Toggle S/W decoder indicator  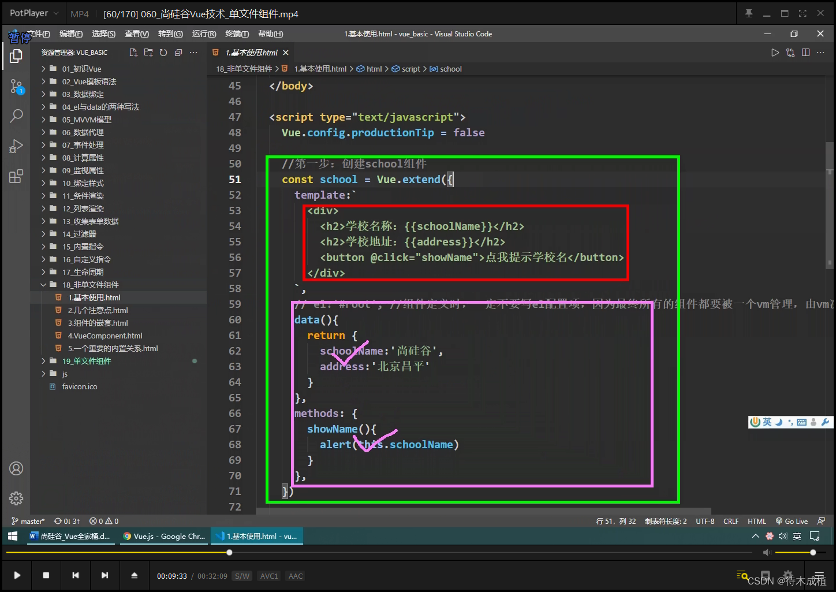tap(242, 576)
